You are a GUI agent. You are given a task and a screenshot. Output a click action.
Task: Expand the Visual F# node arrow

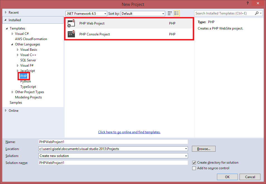coord(18,65)
